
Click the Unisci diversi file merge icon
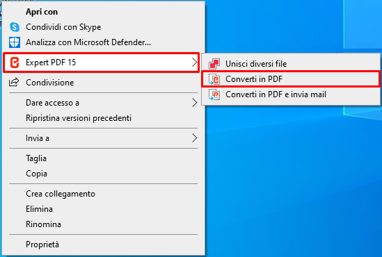pyautogui.click(x=214, y=64)
